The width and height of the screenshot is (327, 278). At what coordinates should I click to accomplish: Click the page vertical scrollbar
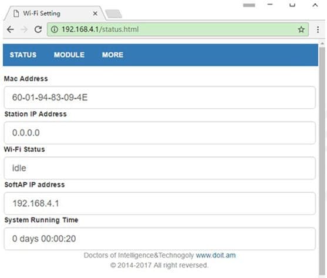pyautogui.click(x=322, y=160)
